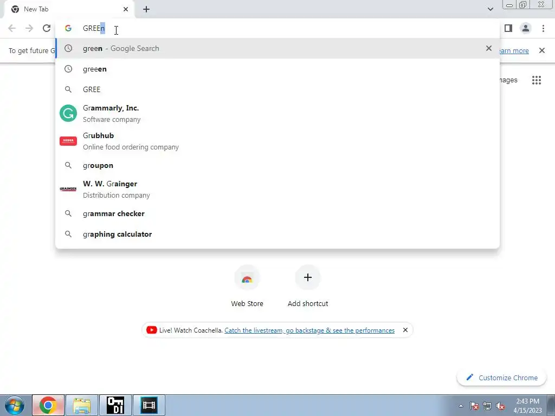555x416 pixels.
Task: Reload the page with the refresh icon
Action: click(x=47, y=28)
